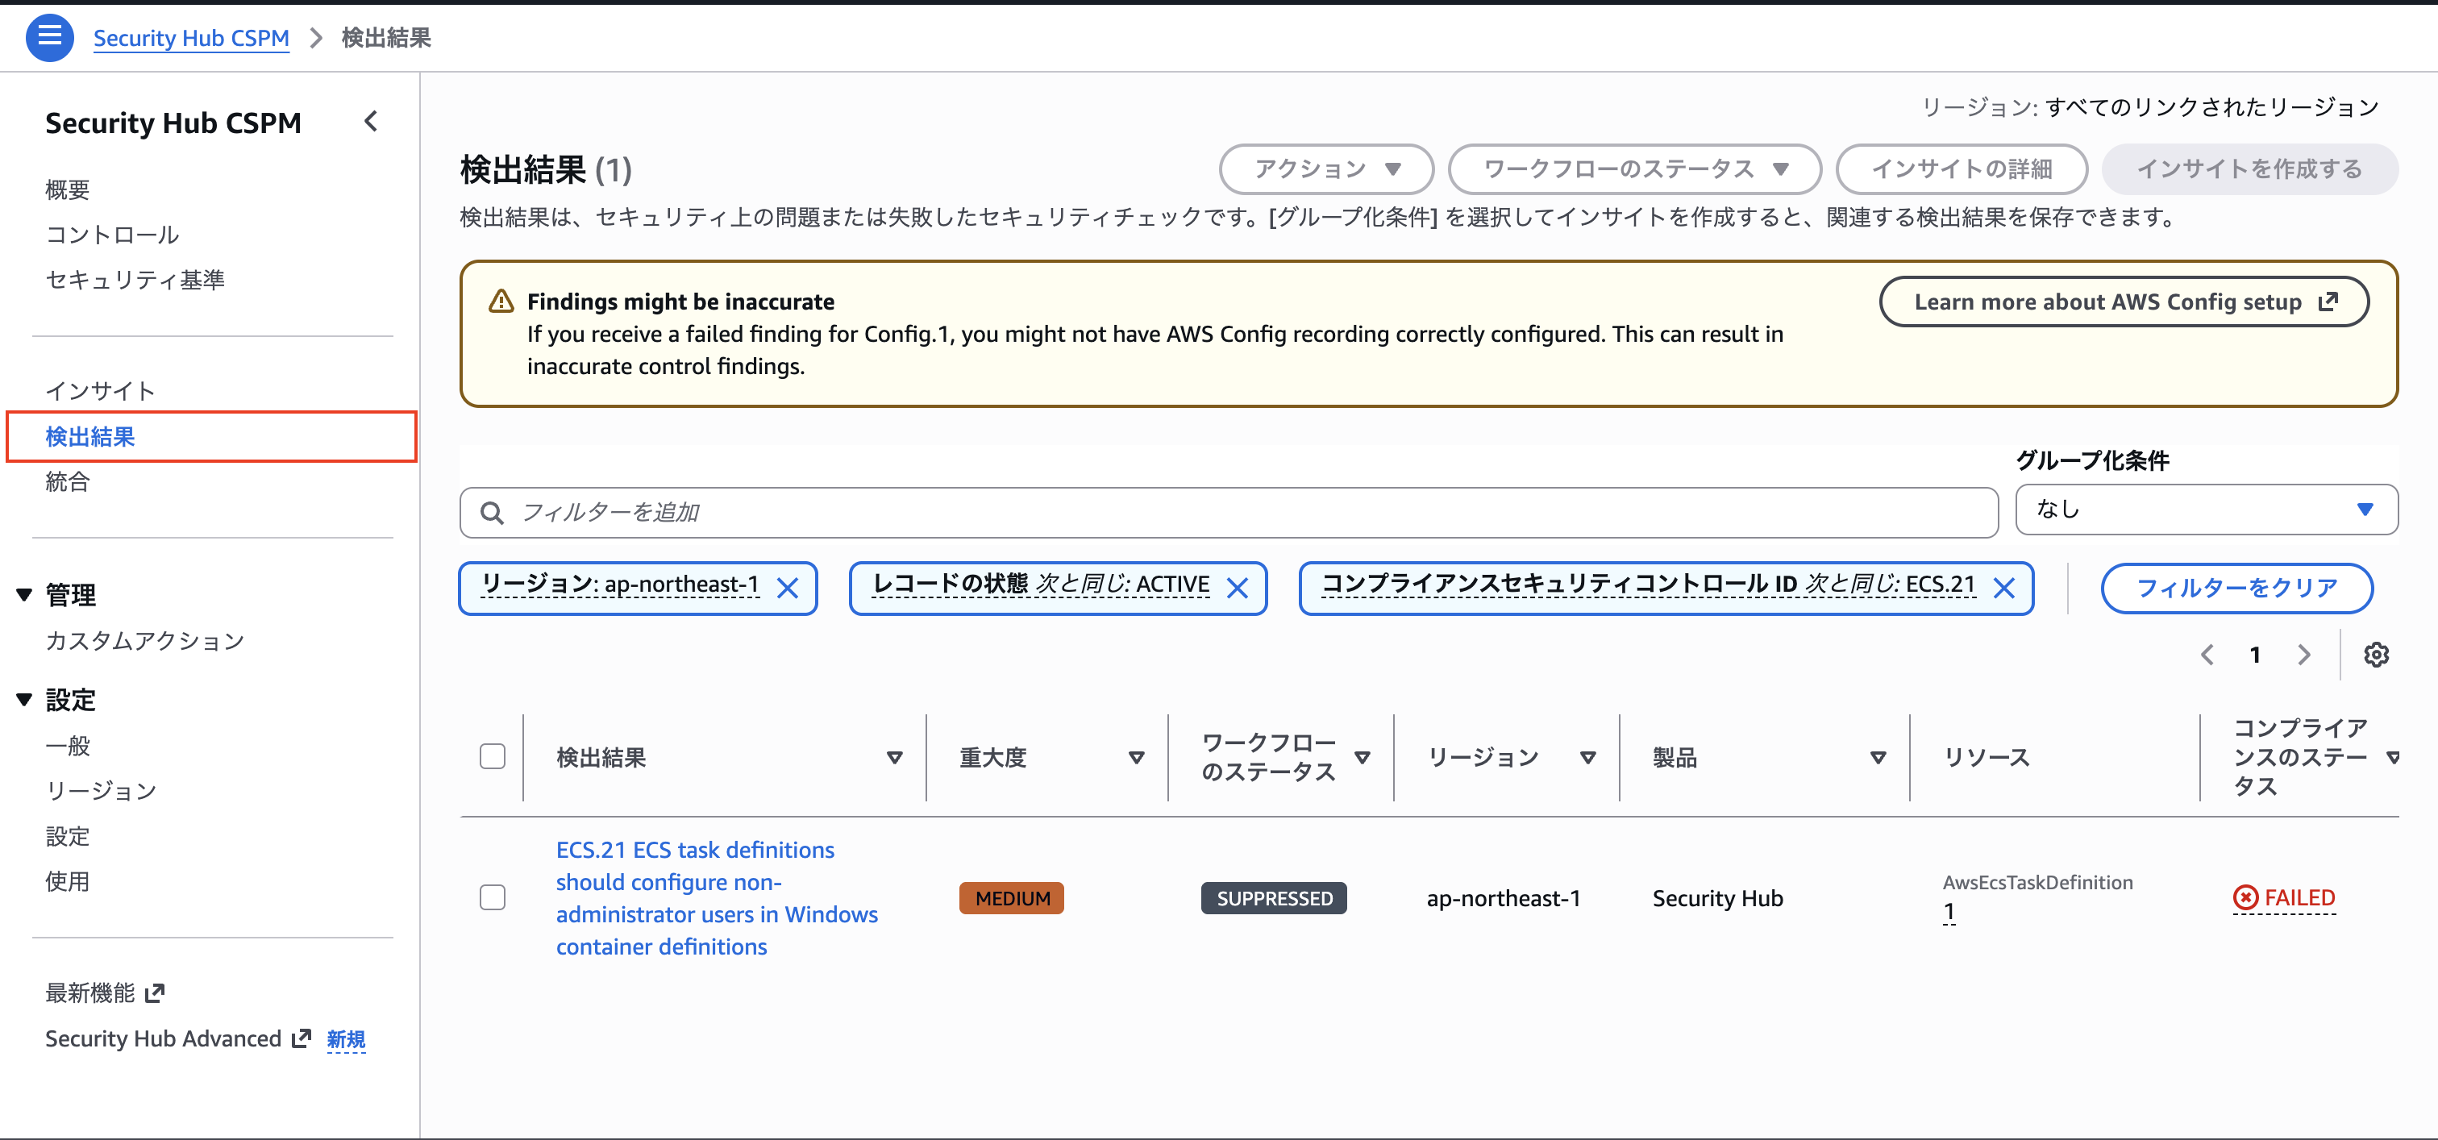Focus the フィルターを追加 search field

point(1229,513)
